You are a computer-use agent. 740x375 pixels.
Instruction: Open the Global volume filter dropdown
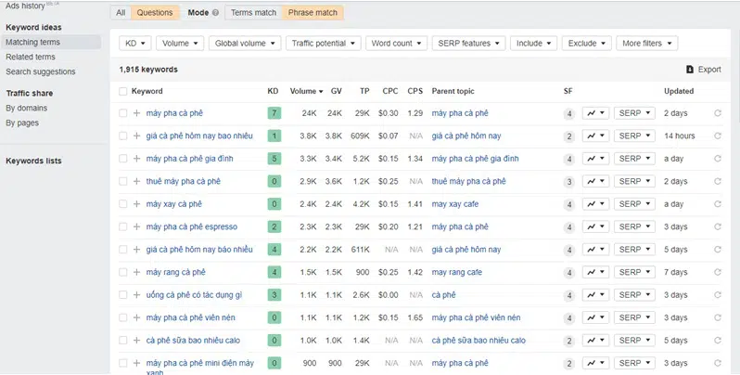pos(245,43)
